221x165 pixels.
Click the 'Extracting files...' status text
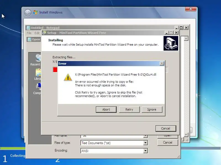pos(64,57)
